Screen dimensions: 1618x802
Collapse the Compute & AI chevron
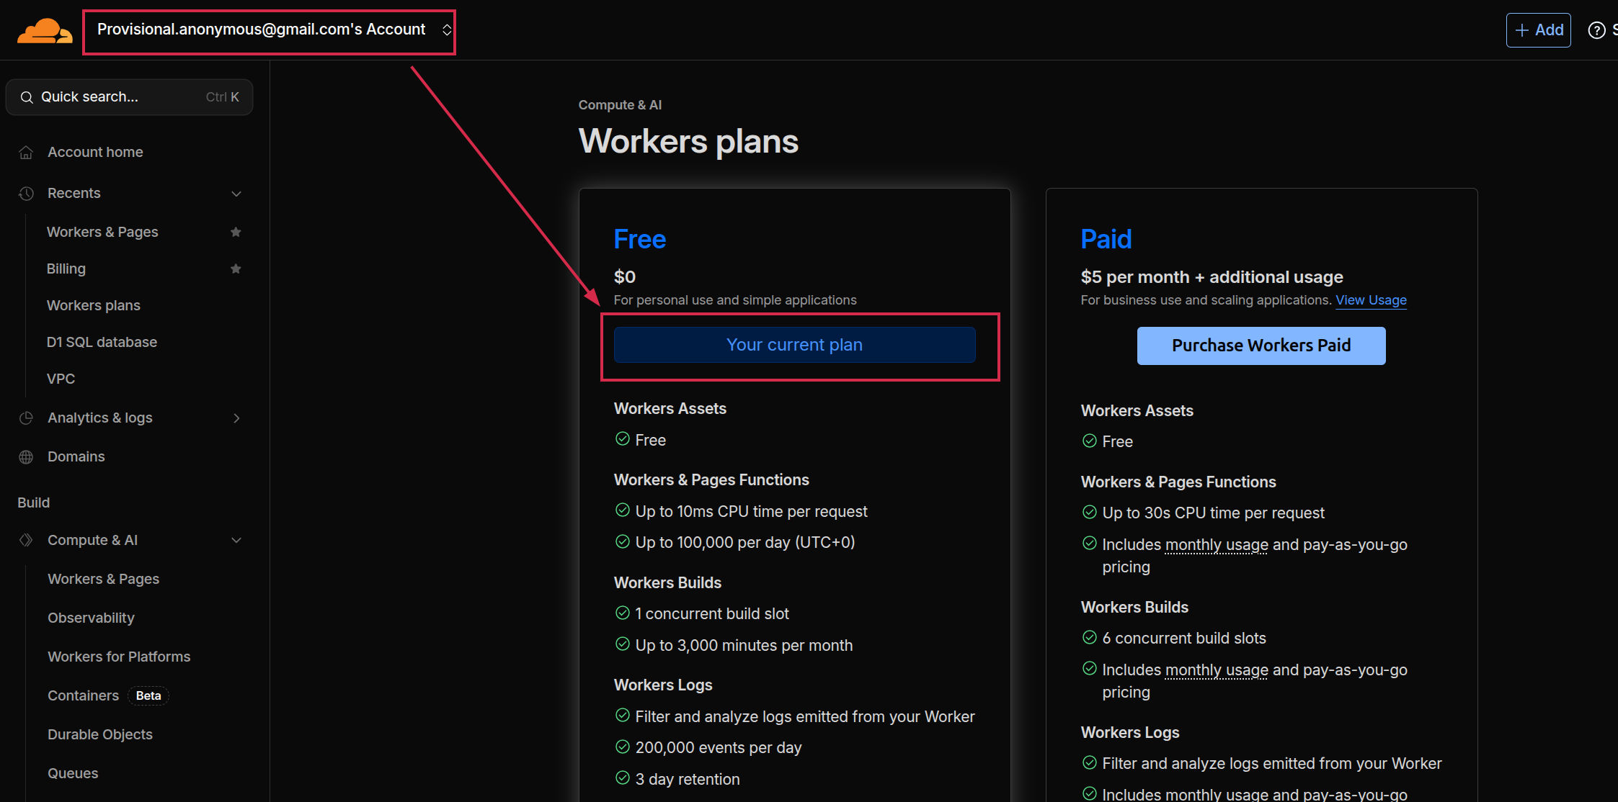point(236,541)
